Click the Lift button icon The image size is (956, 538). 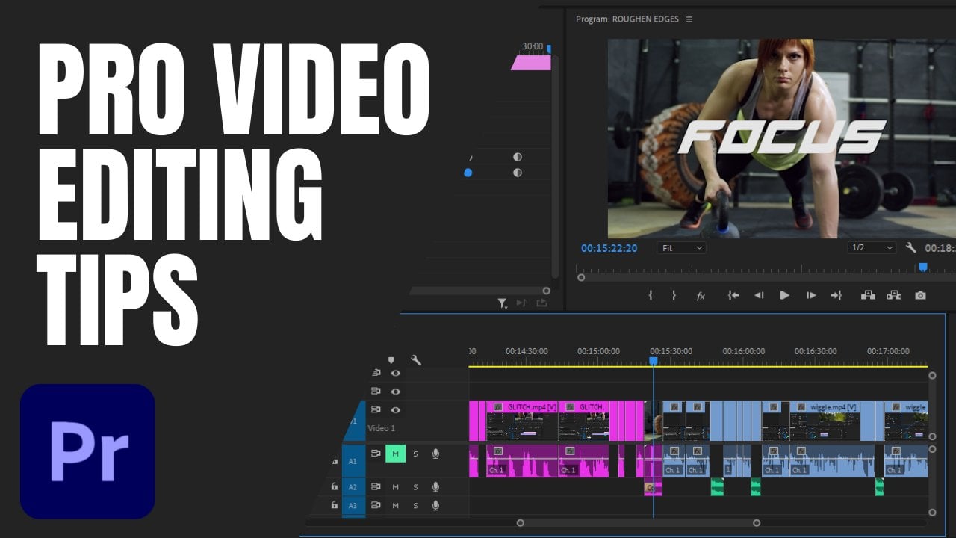pos(868,296)
